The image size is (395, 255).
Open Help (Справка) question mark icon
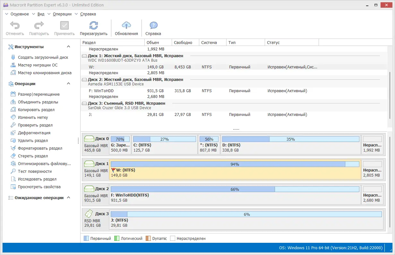pos(153,26)
